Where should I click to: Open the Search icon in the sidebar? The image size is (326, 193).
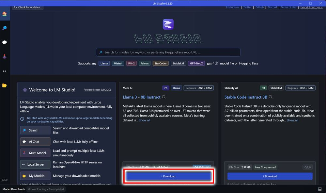[5, 28]
